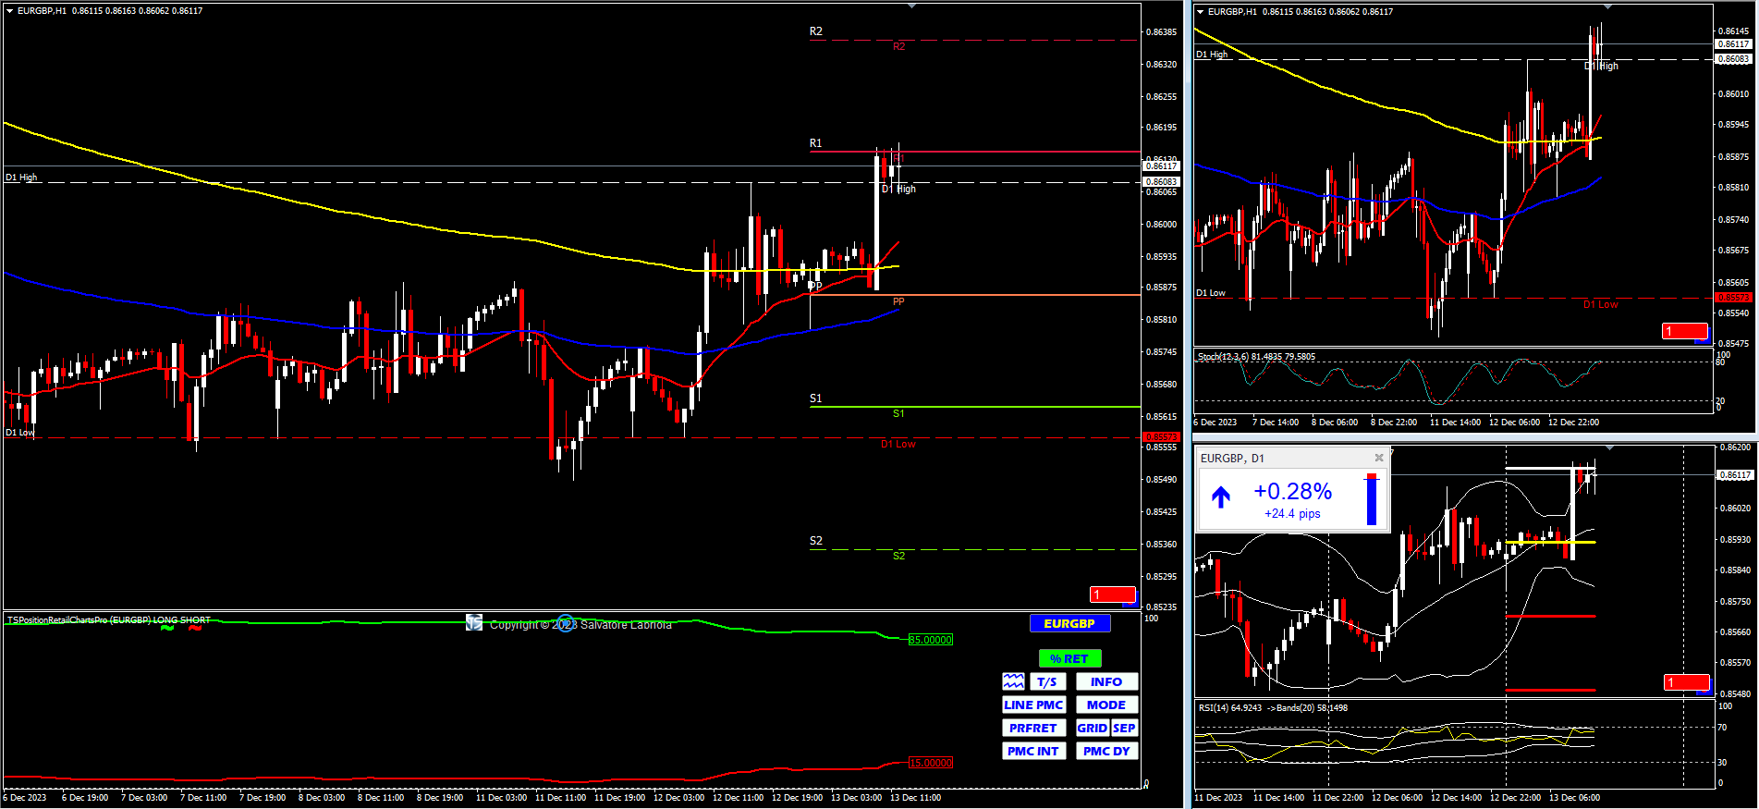Image resolution: width=1759 pixels, height=809 pixels.
Task: Select the orange PP pivot label
Action: (x=898, y=301)
